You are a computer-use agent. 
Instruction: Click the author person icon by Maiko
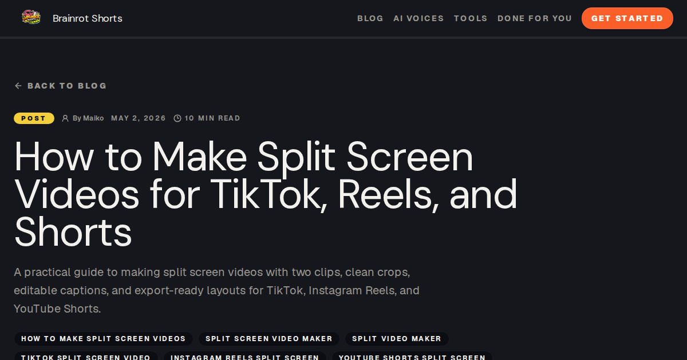click(65, 118)
